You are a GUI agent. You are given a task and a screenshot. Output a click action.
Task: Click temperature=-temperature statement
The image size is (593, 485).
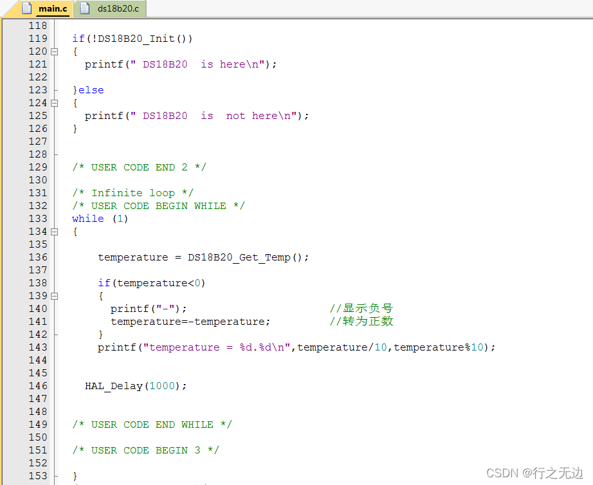point(190,322)
